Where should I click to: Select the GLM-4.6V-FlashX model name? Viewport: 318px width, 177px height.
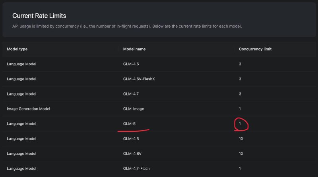[x=139, y=79]
